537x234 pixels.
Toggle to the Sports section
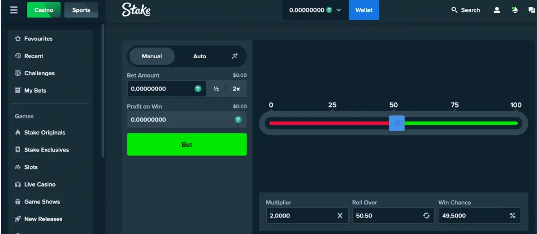(x=81, y=10)
